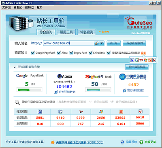Open the 帮助 menu
Image resolution: width=162 pixels, height=148 pixels.
(39, 8)
